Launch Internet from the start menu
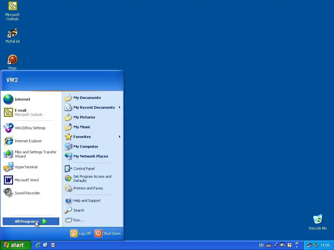334x250 pixels. tap(31, 99)
